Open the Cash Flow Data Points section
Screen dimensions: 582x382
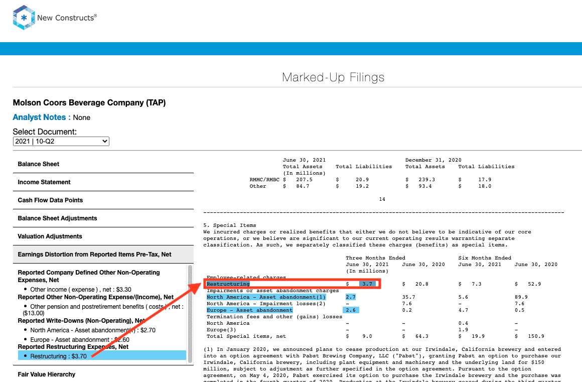click(x=103, y=200)
